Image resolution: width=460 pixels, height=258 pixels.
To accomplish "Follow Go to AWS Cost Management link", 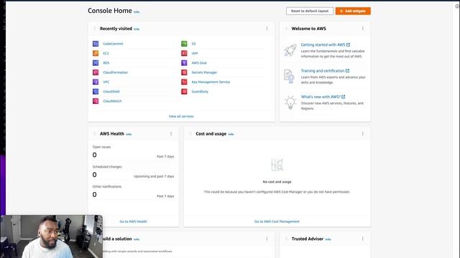I will point(277,221).
